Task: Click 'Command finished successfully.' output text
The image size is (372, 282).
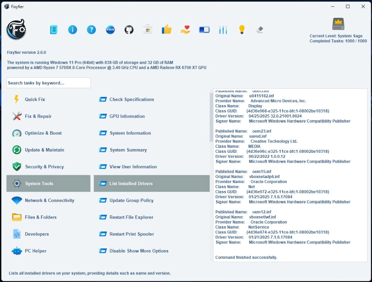Action: pyautogui.click(x=246, y=257)
